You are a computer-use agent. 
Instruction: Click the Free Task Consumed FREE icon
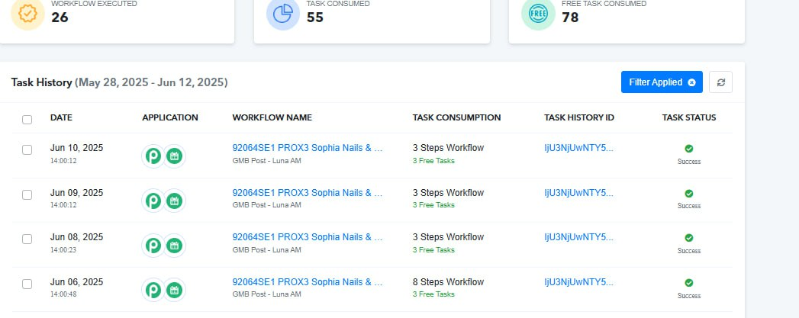coord(538,14)
